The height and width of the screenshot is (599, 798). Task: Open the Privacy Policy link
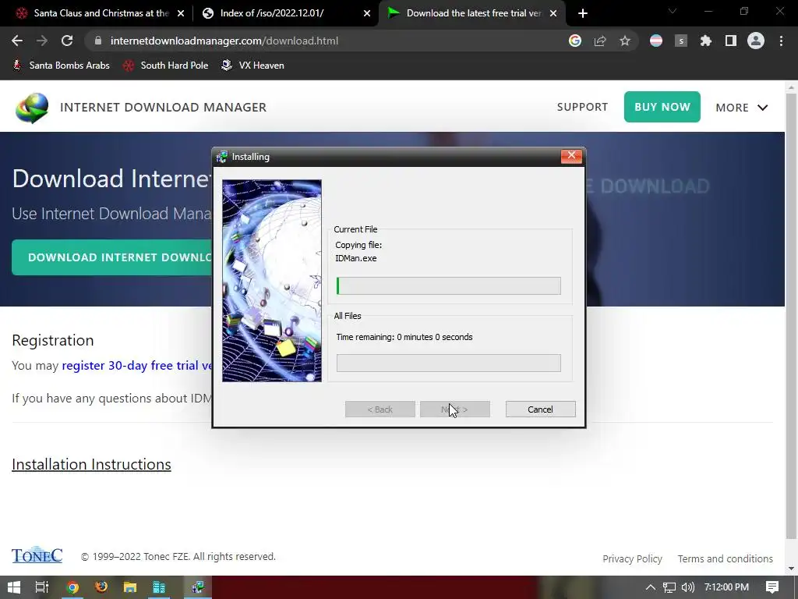point(632,558)
